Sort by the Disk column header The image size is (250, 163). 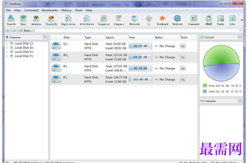pos(67,37)
